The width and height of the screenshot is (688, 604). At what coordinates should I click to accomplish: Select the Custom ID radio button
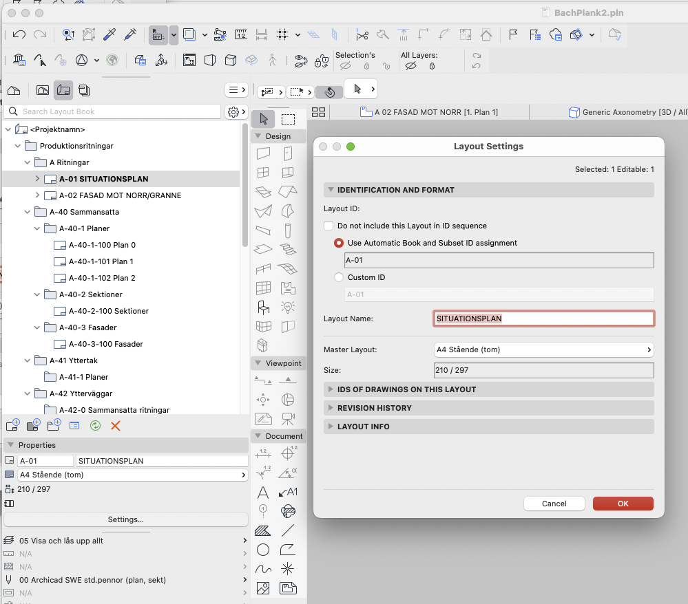point(339,277)
